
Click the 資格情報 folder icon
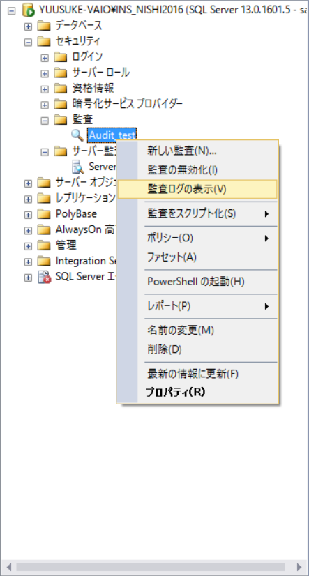[61, 88]
